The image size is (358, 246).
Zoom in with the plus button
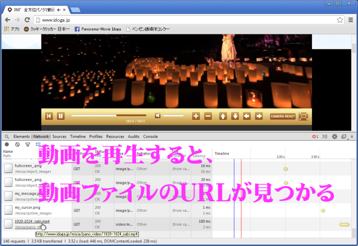pyautogui.click(x=196, y=116)
